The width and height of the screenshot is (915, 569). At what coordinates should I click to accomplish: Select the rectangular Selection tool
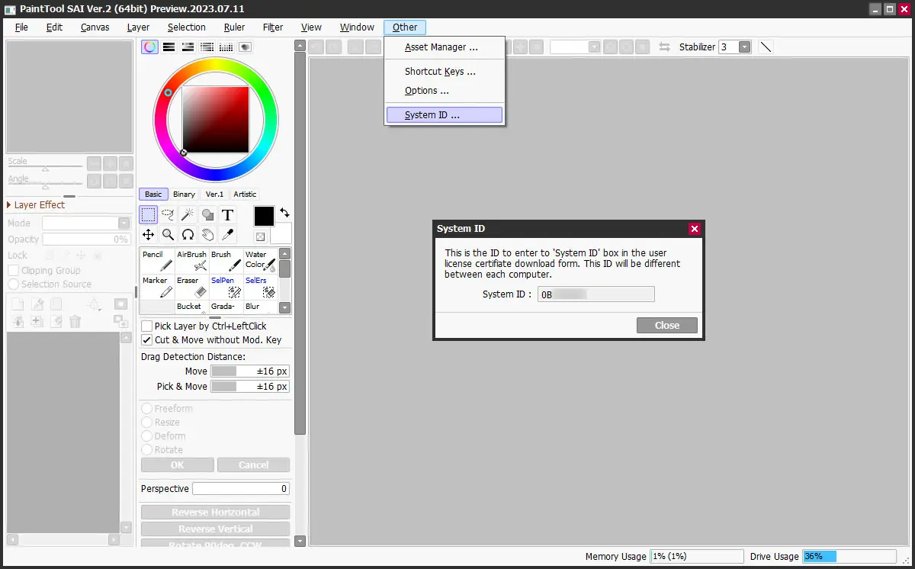(x=149, y=215)
